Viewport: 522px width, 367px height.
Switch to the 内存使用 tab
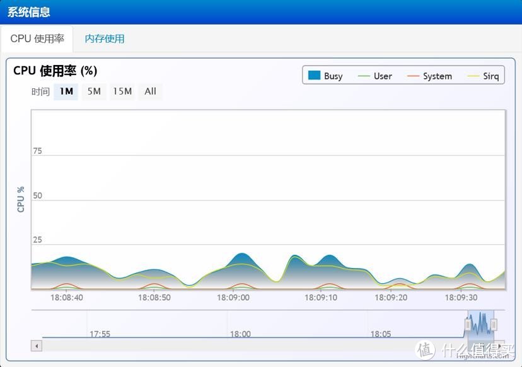pyautogui.click(x=105, y=38)
